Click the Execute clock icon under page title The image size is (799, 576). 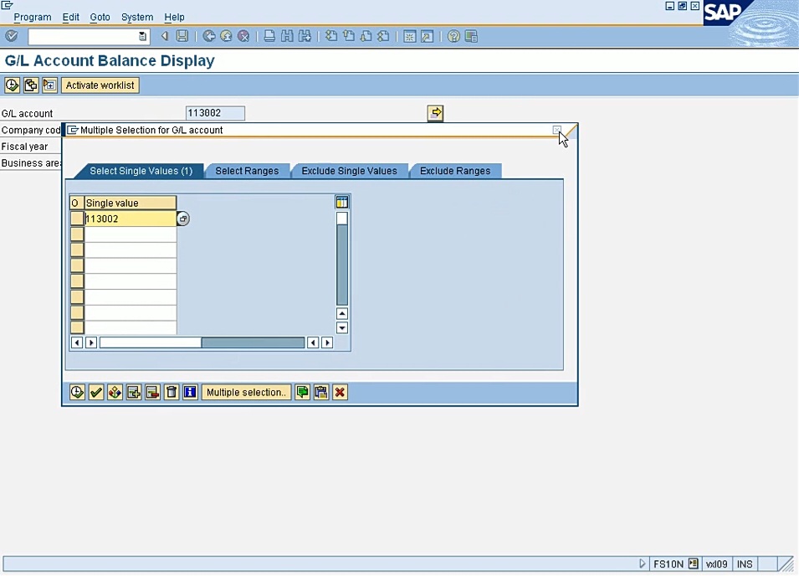pyautogui.click(x=12, y=85)
